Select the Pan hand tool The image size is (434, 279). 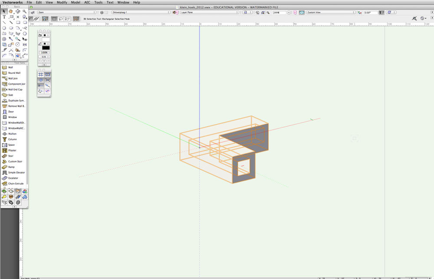pos(11,11)
